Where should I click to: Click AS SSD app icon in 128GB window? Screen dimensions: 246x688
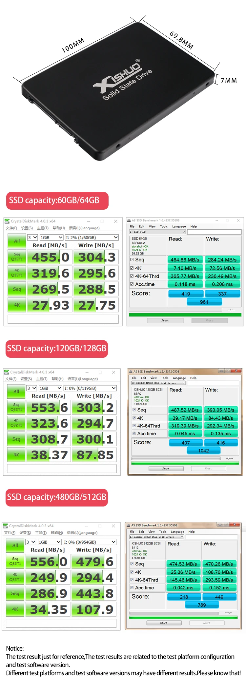coord(131,372)
